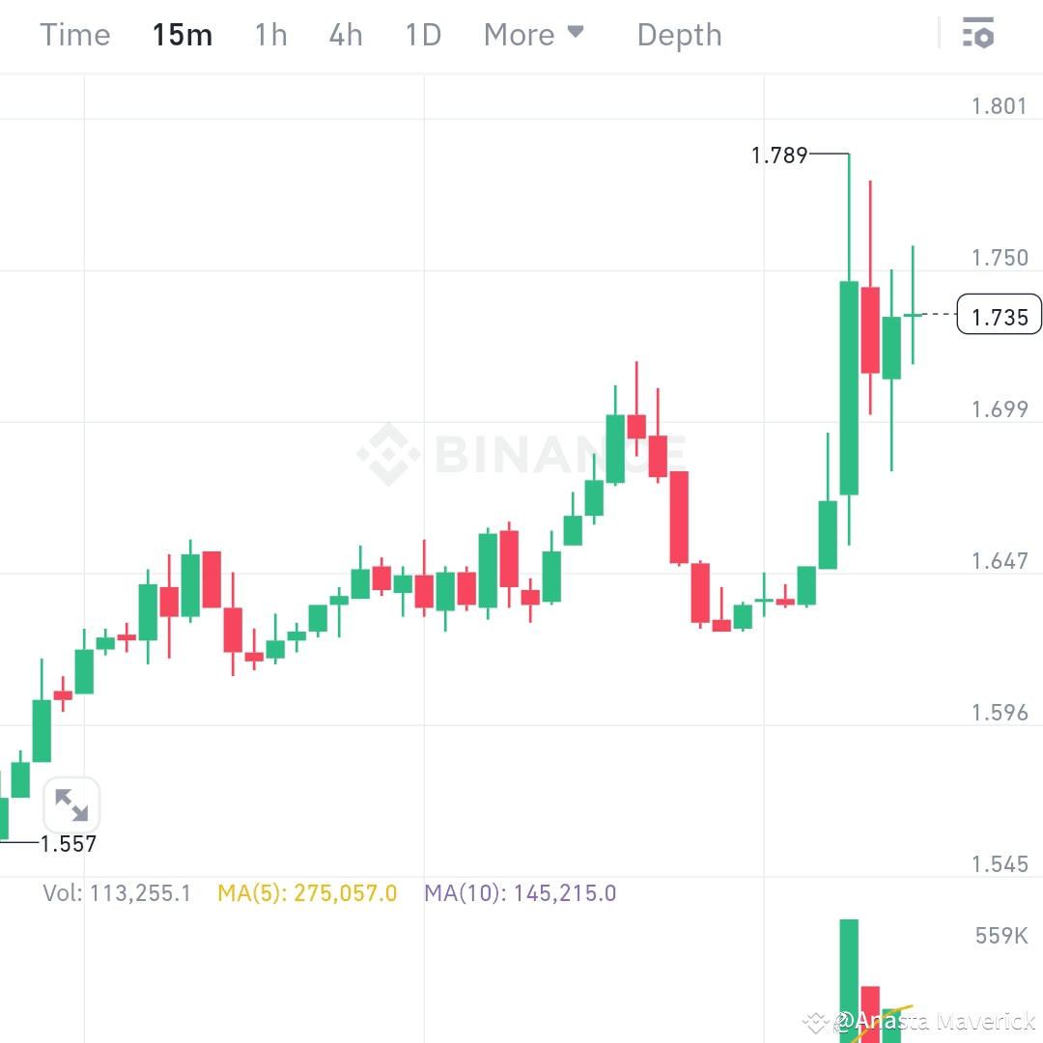This screenshot has width=1043, height=1043.
Task: Open the indicator settings via the gear icon
Action: tap(978, 34)
